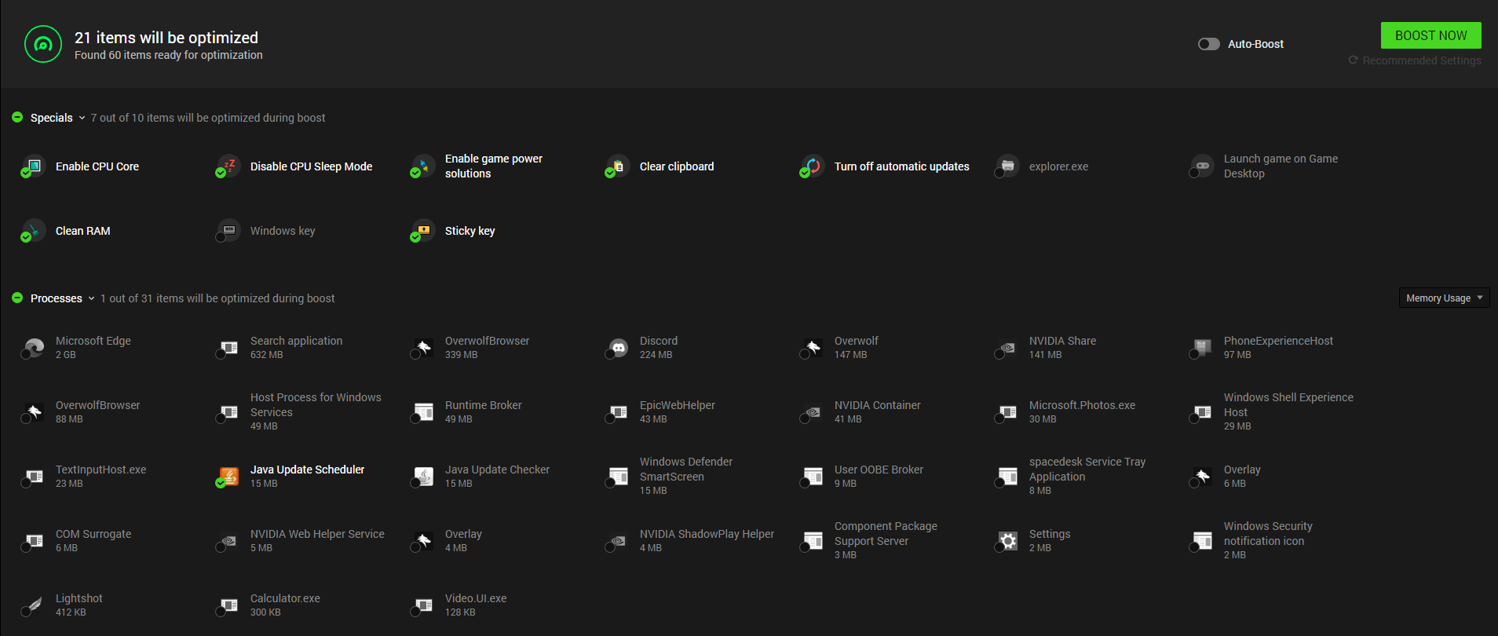Click the BOOST NOW button
Viewport: 1498px width, 636px height.
(1430, 35)
